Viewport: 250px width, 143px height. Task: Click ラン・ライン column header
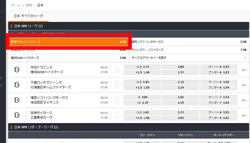pos(147,135)
